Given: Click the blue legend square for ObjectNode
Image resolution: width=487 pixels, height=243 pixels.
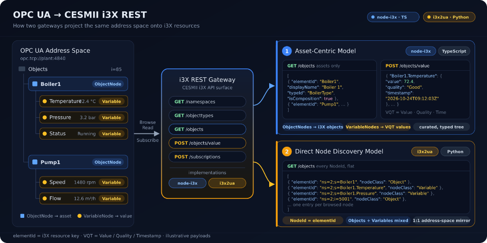Looking at the screenshot, I should click(x=22, y=216).
